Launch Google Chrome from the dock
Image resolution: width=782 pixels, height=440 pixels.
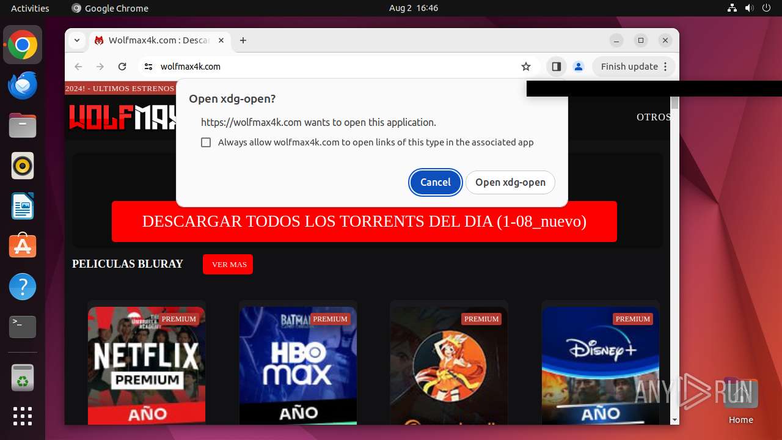[x=23, y=45]
